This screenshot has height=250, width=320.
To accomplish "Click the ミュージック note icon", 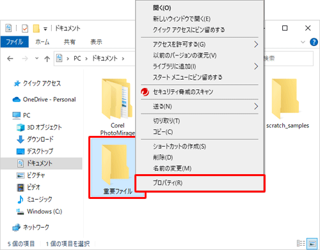I will 20,200.
